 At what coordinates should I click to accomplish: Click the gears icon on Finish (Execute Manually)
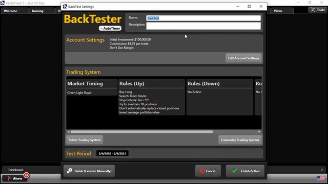click(x=70, y=171)
